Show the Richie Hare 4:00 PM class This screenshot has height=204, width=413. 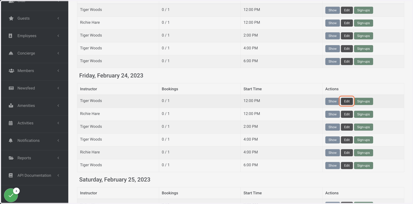tap(332, 152)
